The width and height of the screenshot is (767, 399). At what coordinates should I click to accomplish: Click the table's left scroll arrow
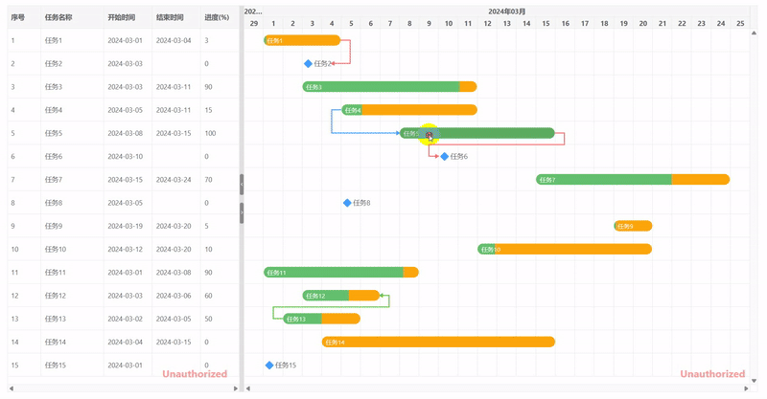12,388
